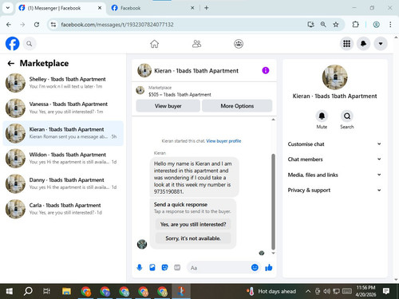Focus the Aa message input field
The image size is (399, 299).
click(x=219, y=268)
